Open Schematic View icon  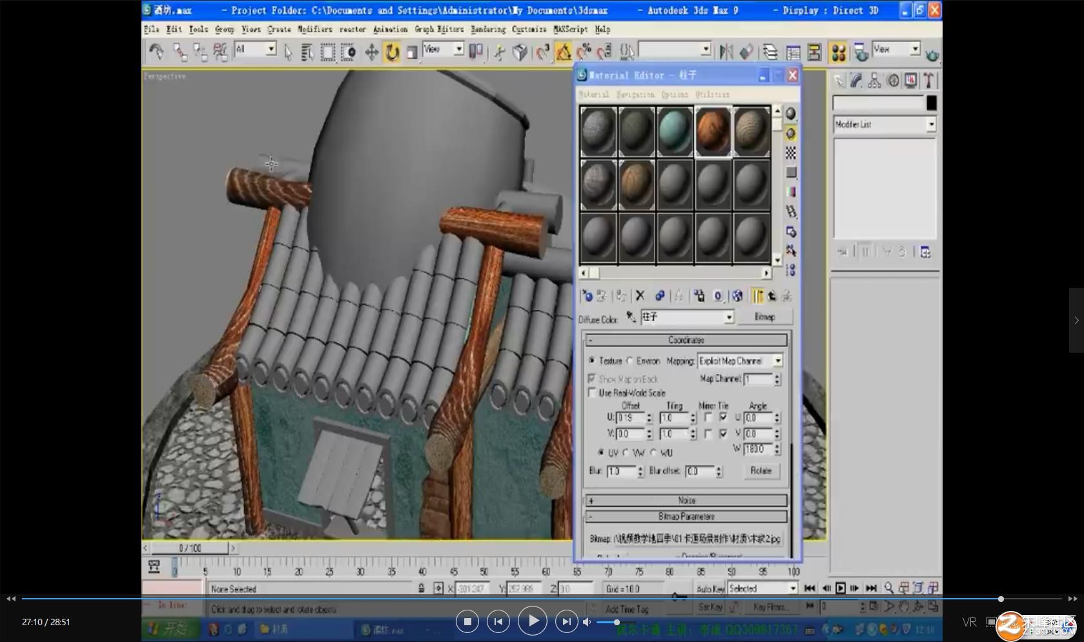pyautogui.click(x=814, y=52)
